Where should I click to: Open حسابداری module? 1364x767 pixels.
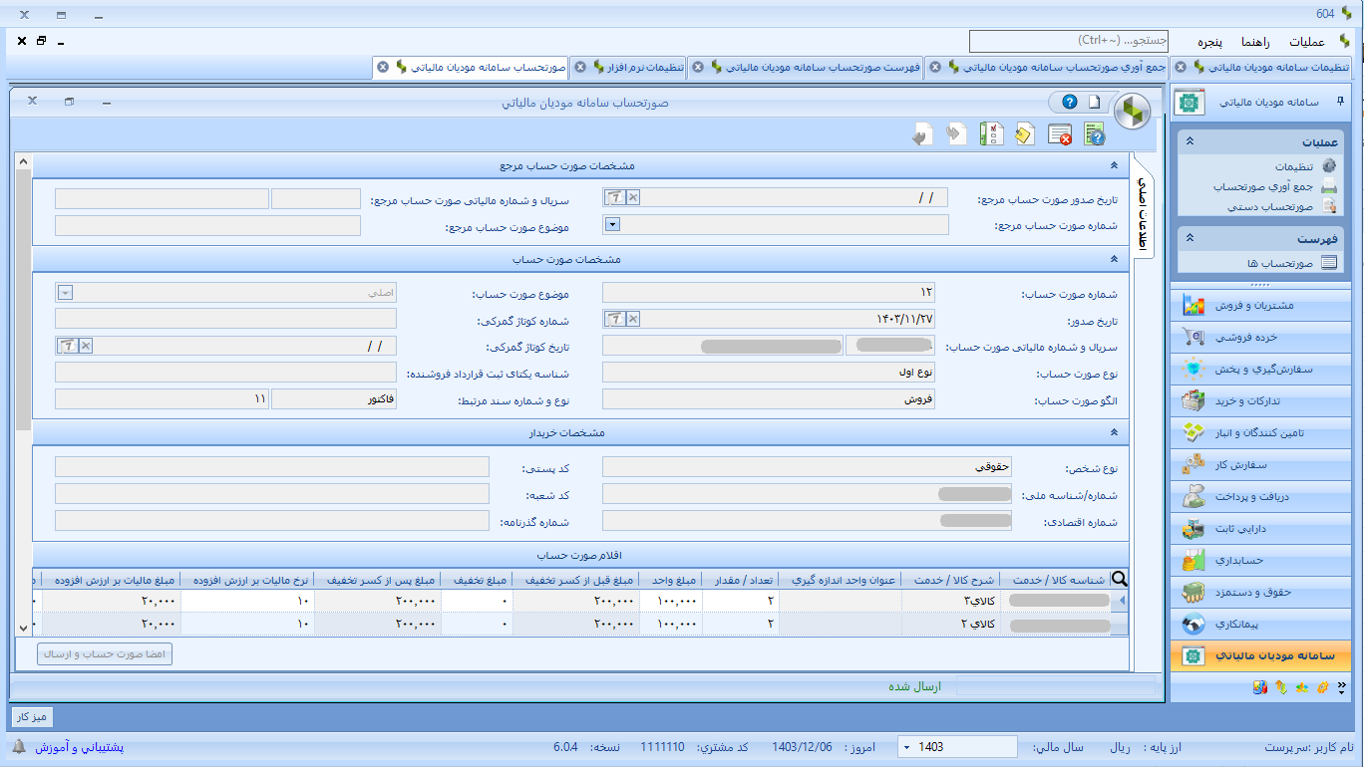[1260, 560]
